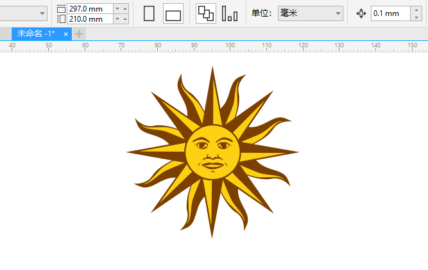
Task: Select the sun face graphic
Action: tap(212, 152)
